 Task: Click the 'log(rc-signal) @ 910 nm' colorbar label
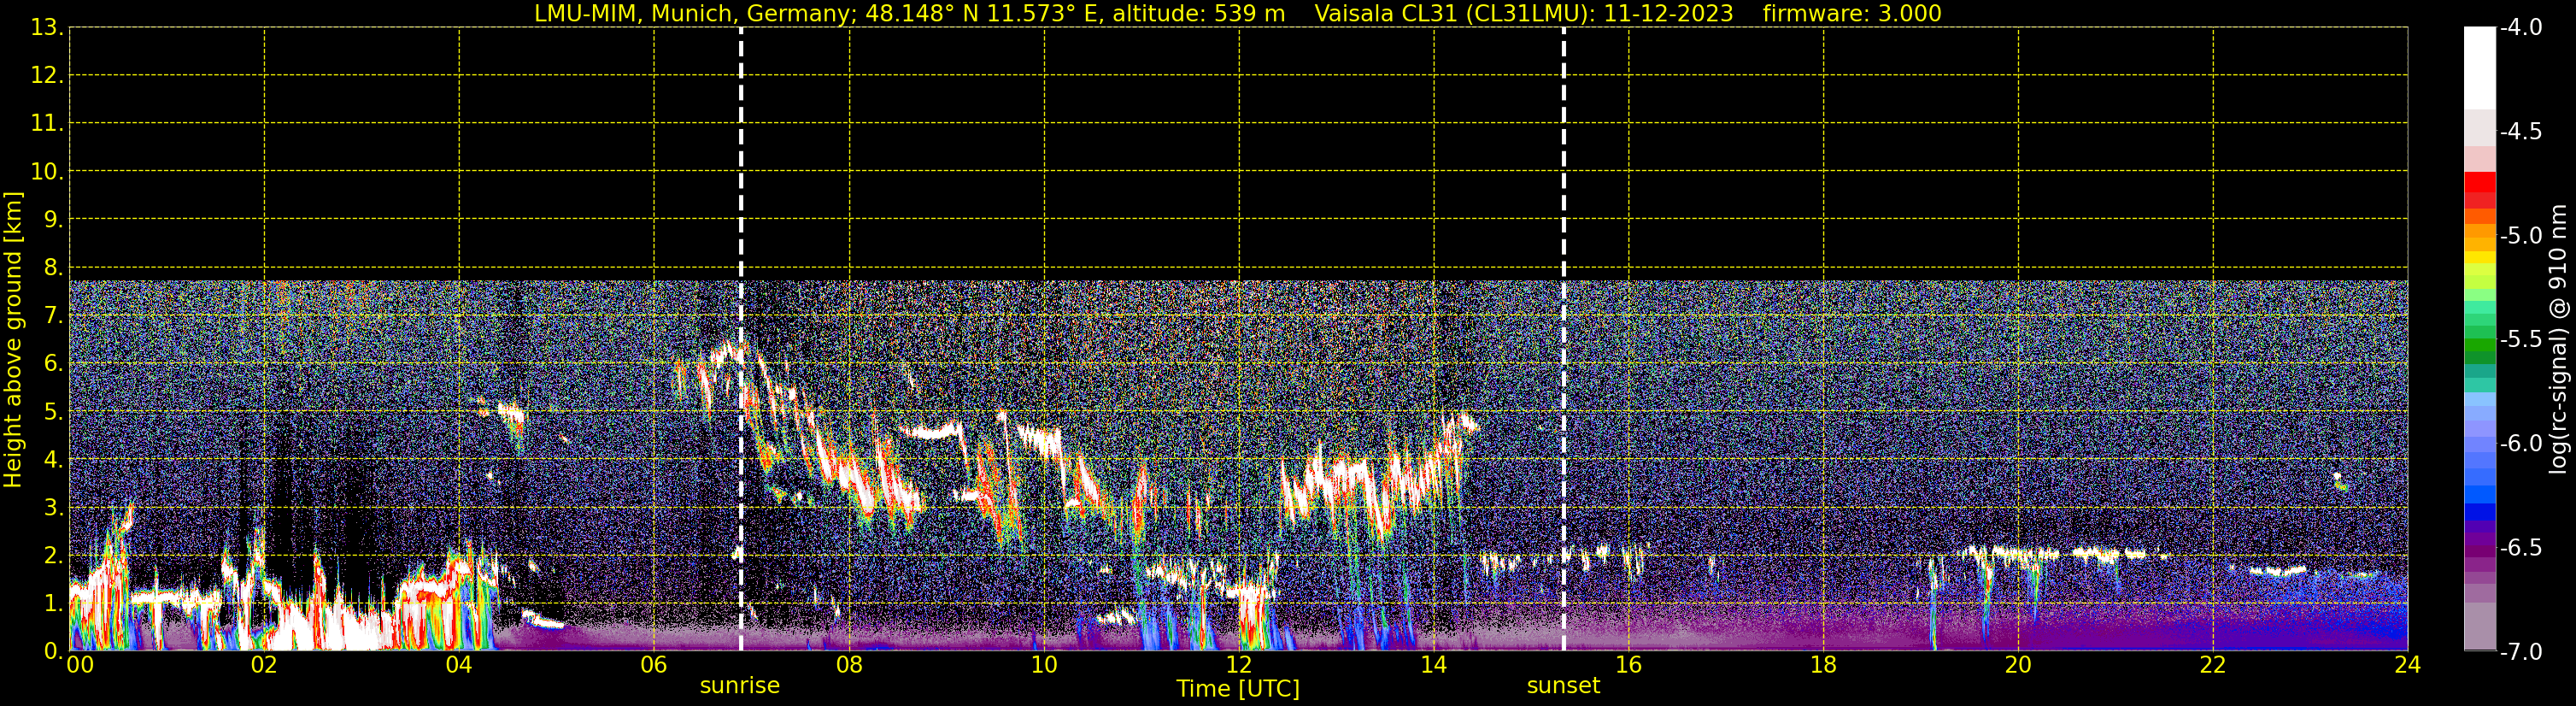[x=2558, y=340]
